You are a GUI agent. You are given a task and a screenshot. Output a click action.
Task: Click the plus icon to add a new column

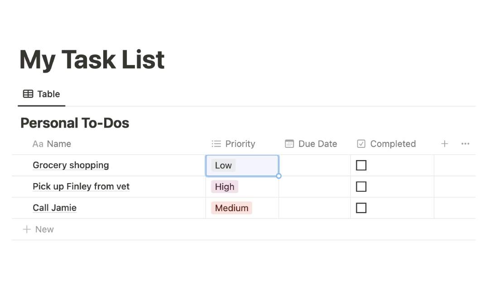click(x=444, y=144)
